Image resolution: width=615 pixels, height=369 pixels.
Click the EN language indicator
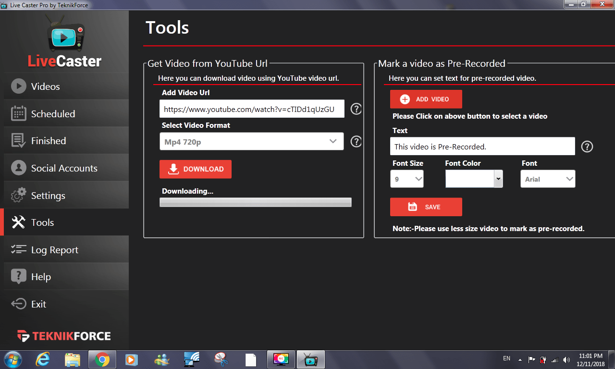(x=506, y=358)
